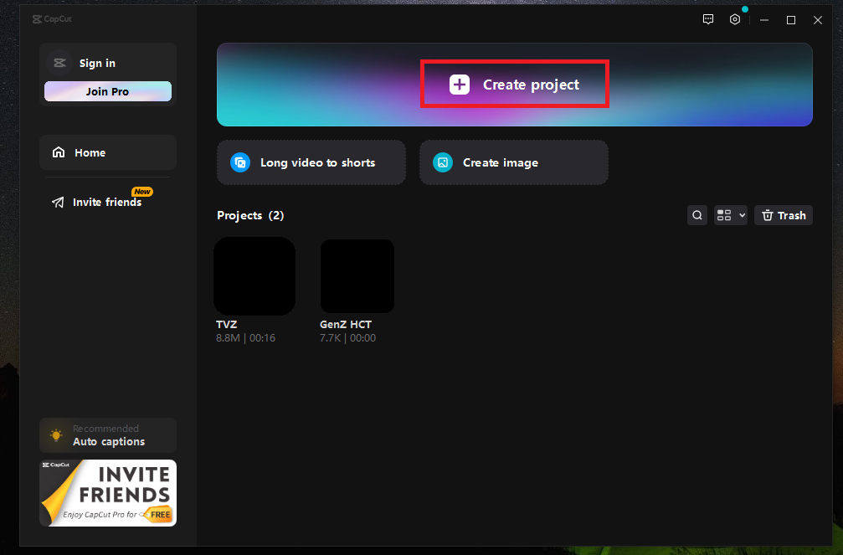The width and height of the screenshot is (843, 555).
Task: Click the CapCut profile avatar icon
Action: (59, 63)
